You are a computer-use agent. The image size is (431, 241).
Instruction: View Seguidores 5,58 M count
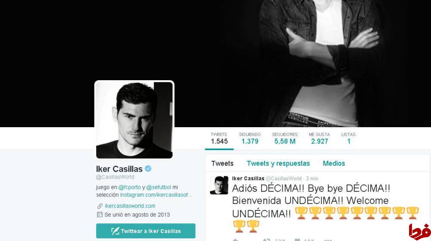coord(285,138)
